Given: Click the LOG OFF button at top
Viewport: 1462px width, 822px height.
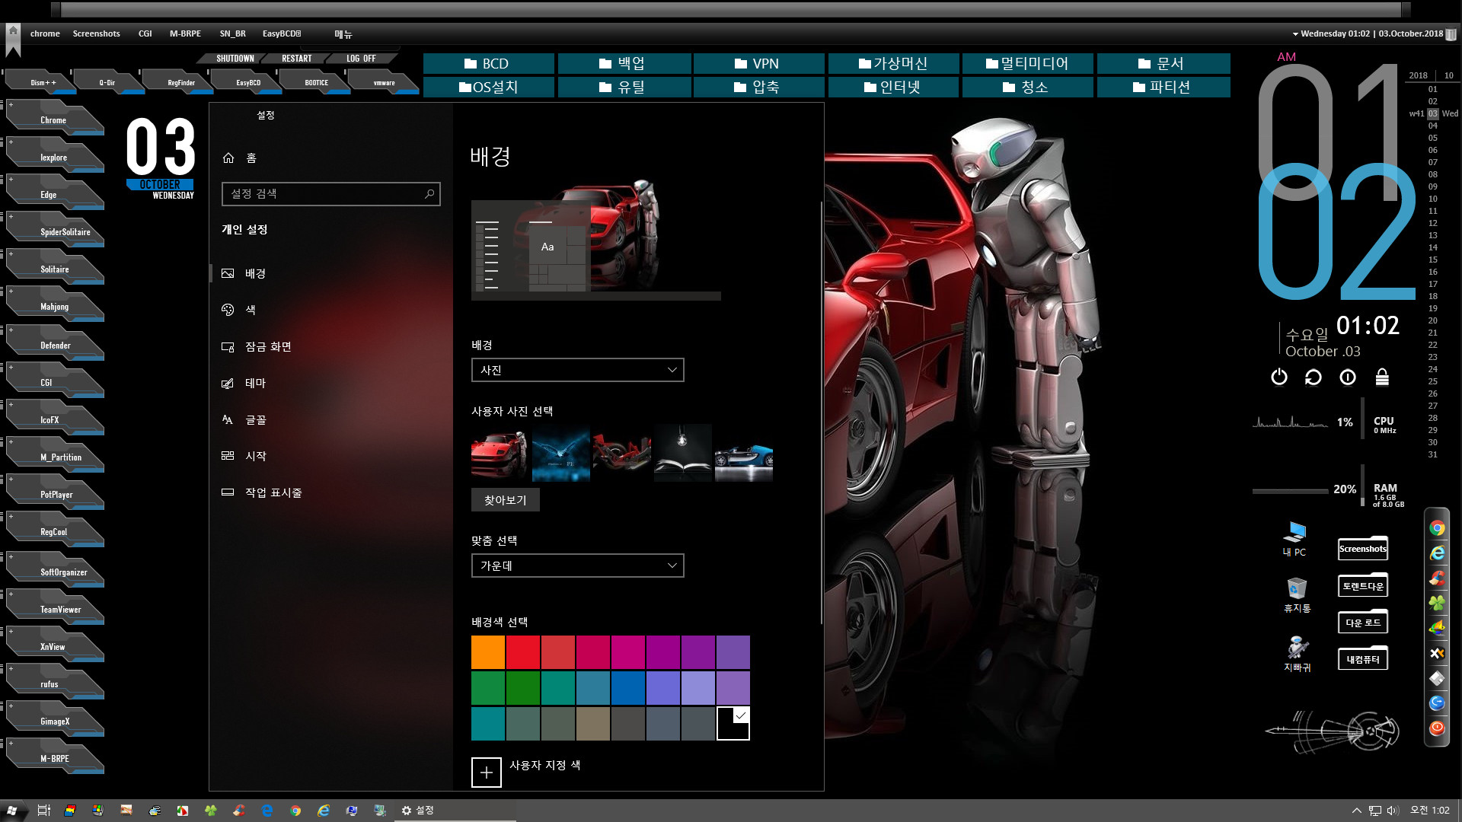Looking at the screenshot, I should pyautogui.click(x=361, y=59).
